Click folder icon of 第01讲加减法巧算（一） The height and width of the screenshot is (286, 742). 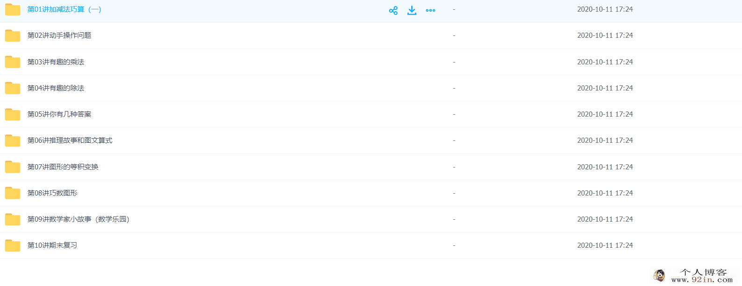pyautogui.click(x=13, y=9)
